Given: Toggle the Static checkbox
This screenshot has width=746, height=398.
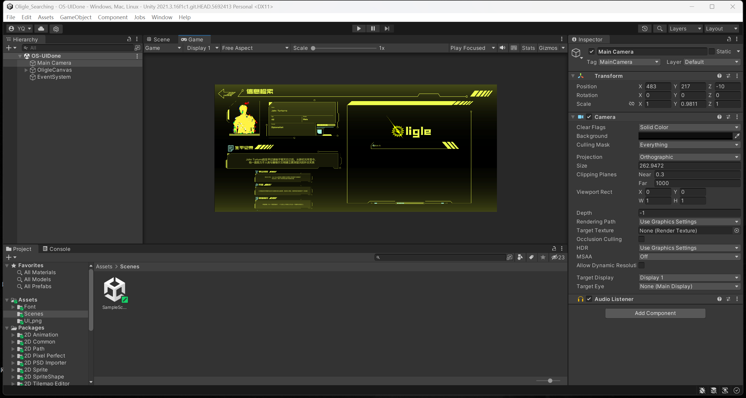Looking at the screenshot, I should pyautogui.click(x=712, y=52).
